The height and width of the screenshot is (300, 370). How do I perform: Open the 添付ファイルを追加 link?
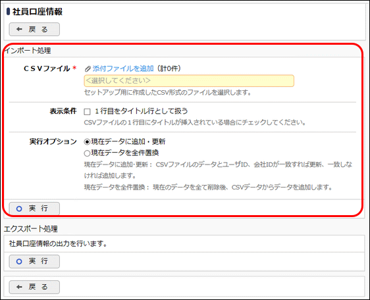123,68
